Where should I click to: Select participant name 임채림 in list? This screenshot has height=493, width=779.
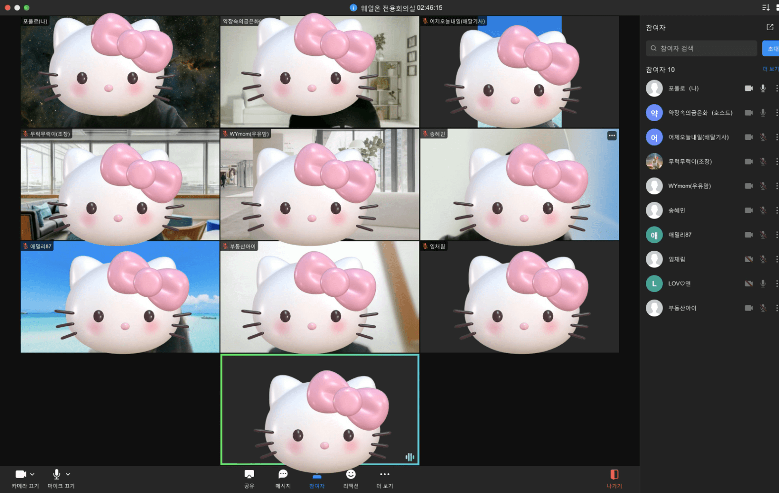[677, 259]
